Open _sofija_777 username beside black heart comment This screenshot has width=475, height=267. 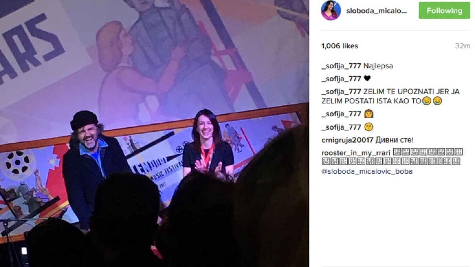point(341,79)
